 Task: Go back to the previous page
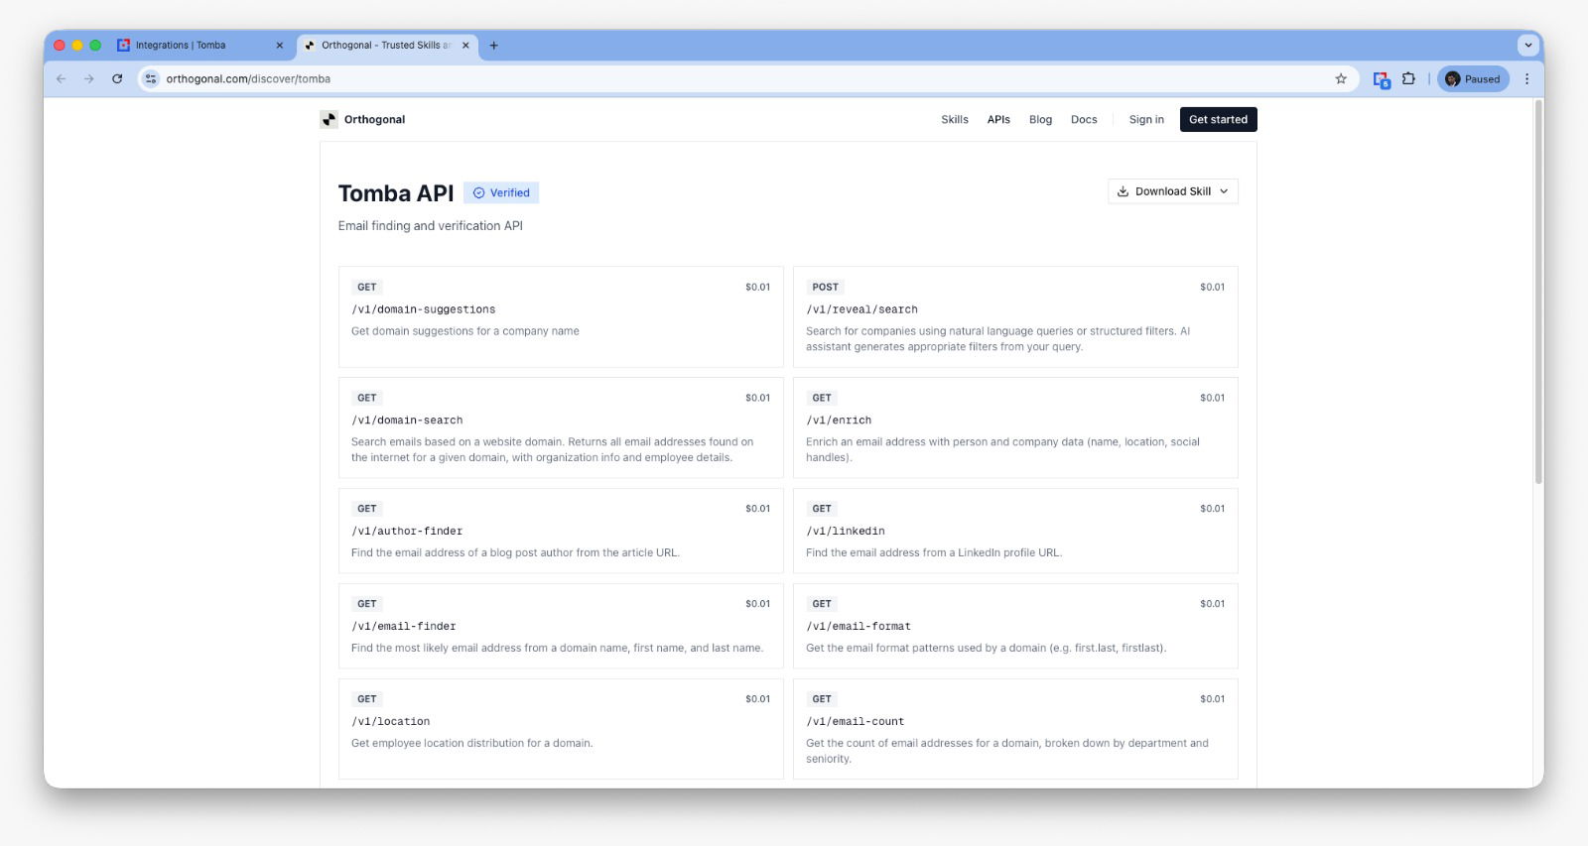pos(62,79)
